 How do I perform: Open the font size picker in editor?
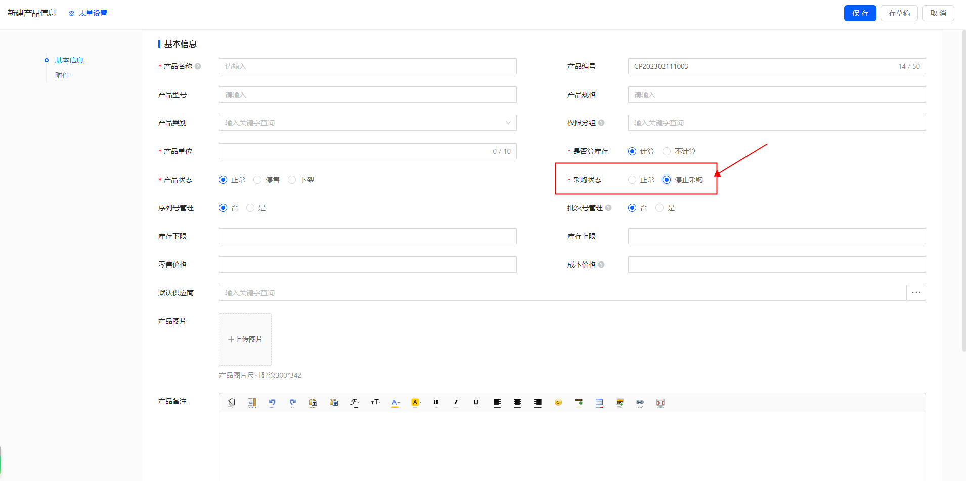[x=375, y=403]
